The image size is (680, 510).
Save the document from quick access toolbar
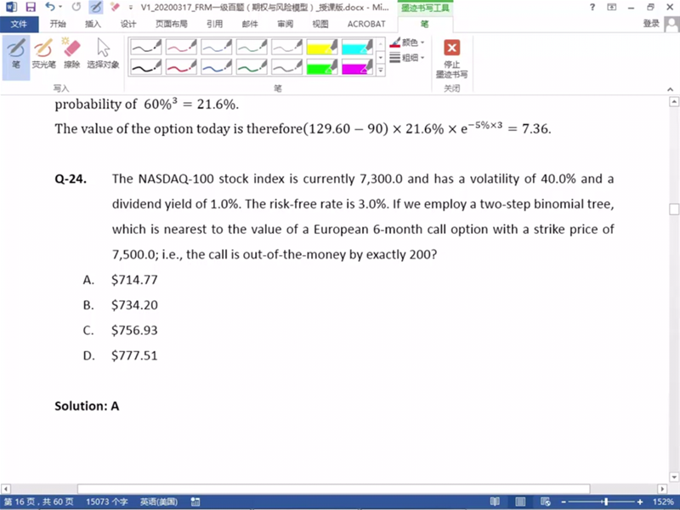(31, 7)
